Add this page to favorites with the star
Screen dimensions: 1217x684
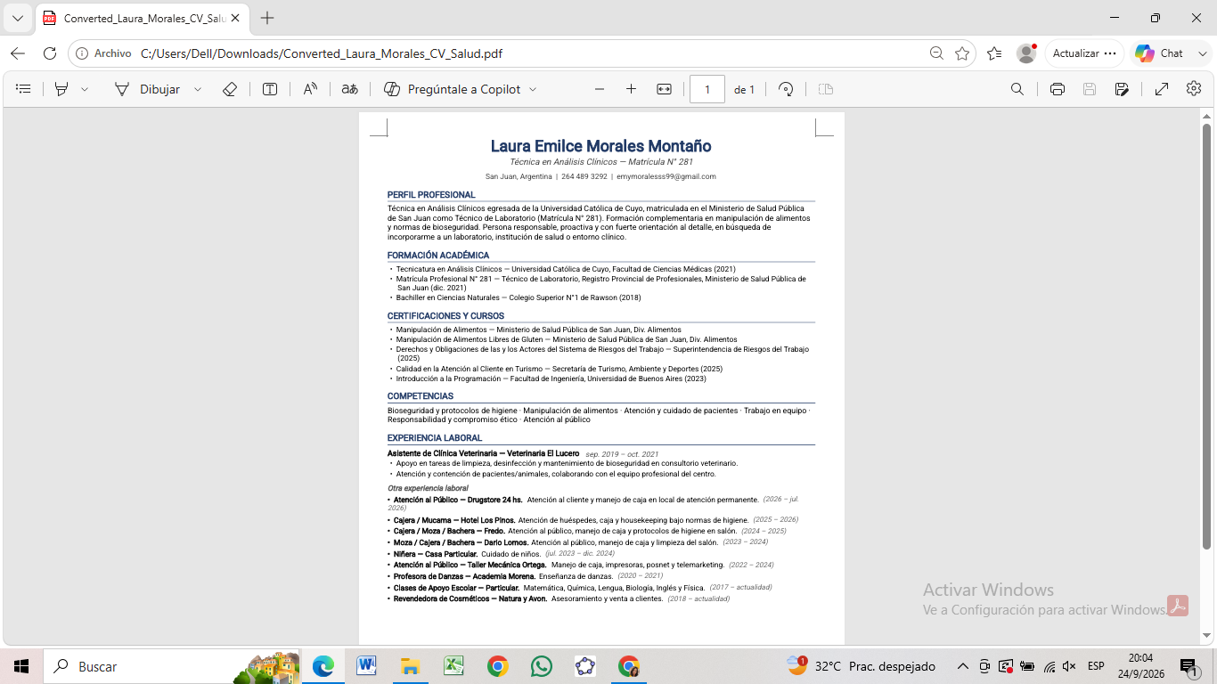tap(962, 53)
